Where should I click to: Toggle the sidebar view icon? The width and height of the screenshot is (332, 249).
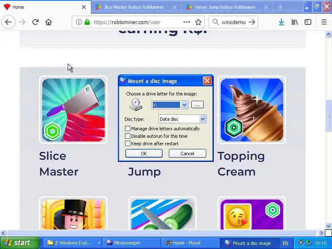(308, 22)
